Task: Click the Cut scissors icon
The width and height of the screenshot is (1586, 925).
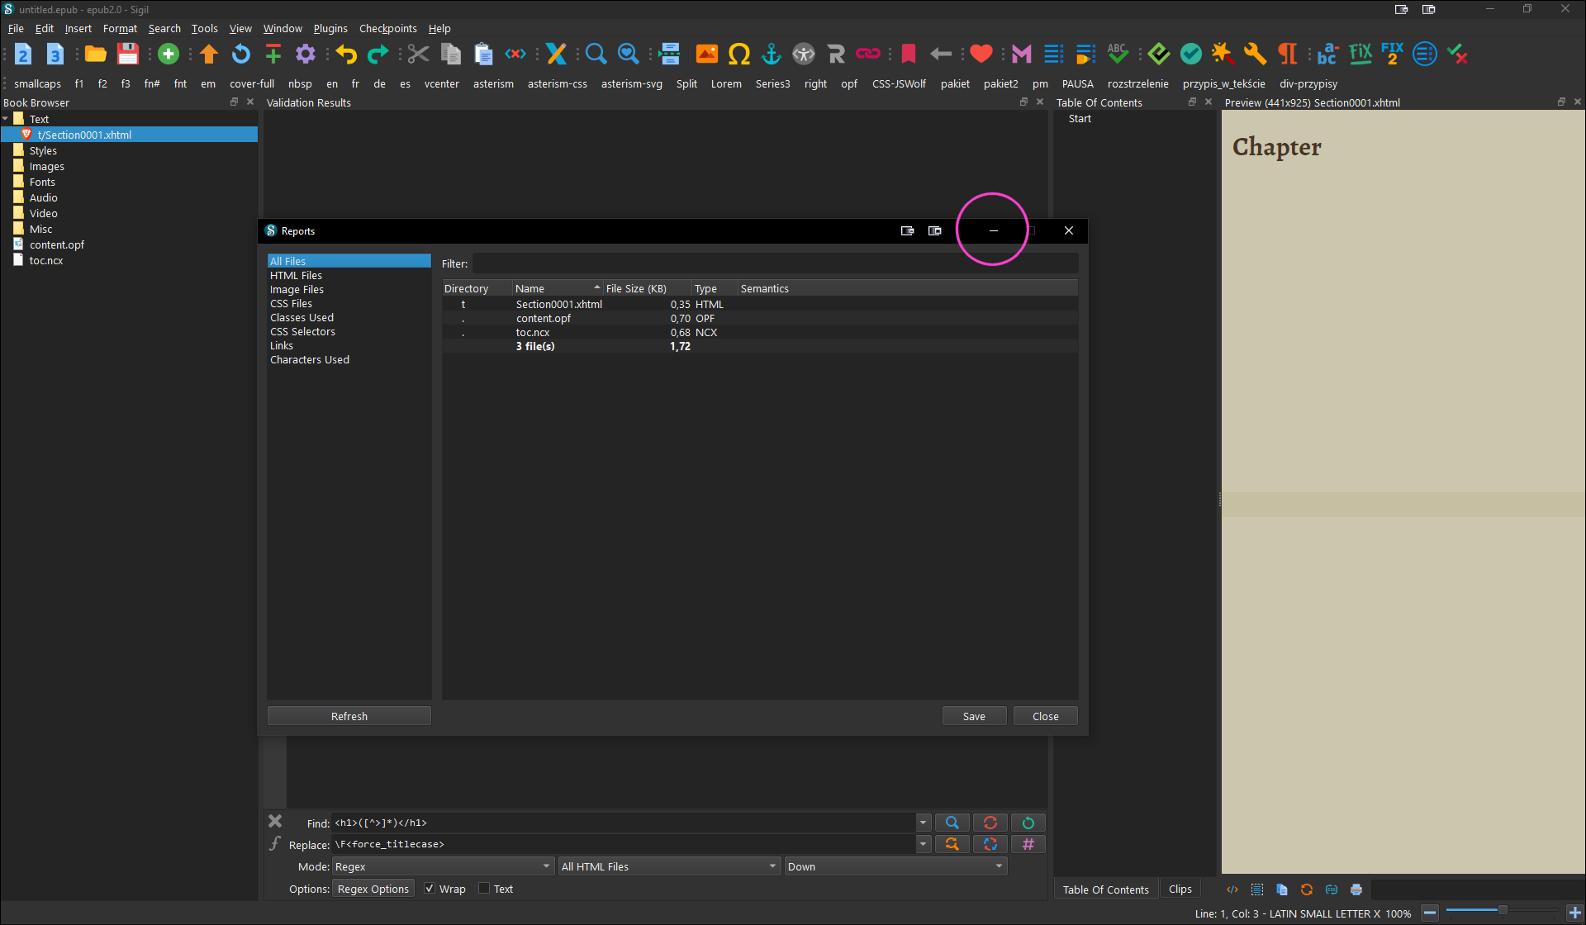Action: [x=418, y=55]
